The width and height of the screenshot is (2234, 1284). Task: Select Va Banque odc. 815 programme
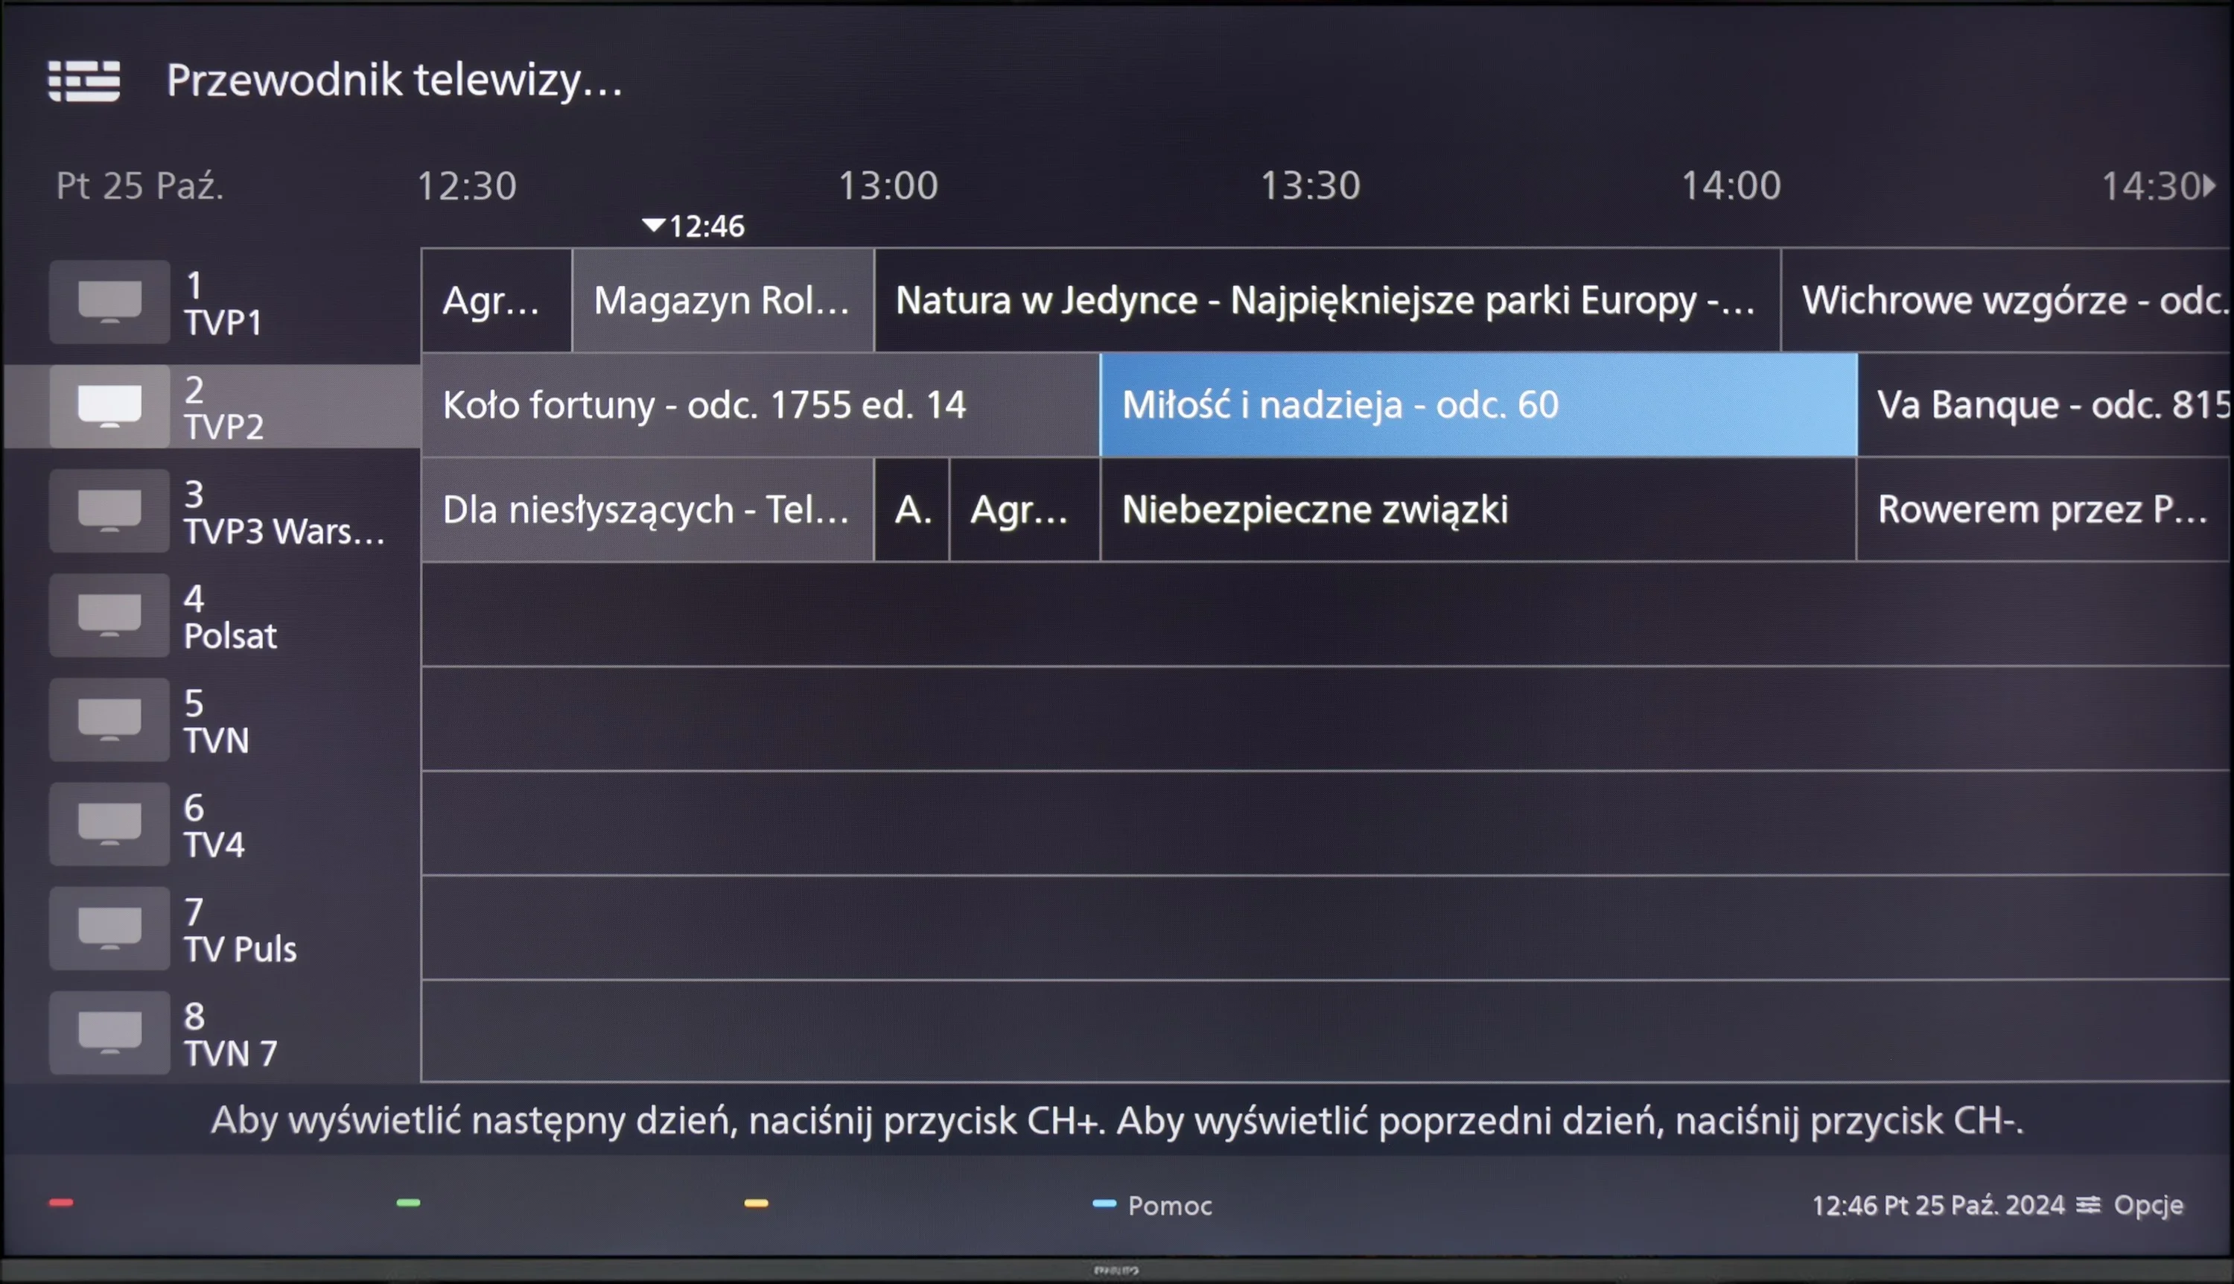(x=2046, y=406)
